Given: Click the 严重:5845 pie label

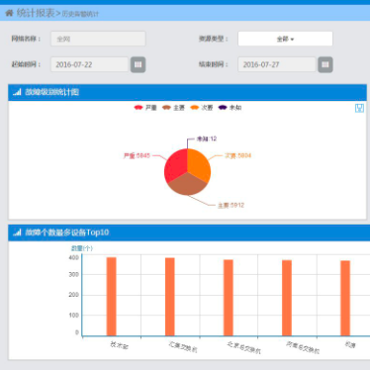Looking at the screenshot, I should click(137, 155).
